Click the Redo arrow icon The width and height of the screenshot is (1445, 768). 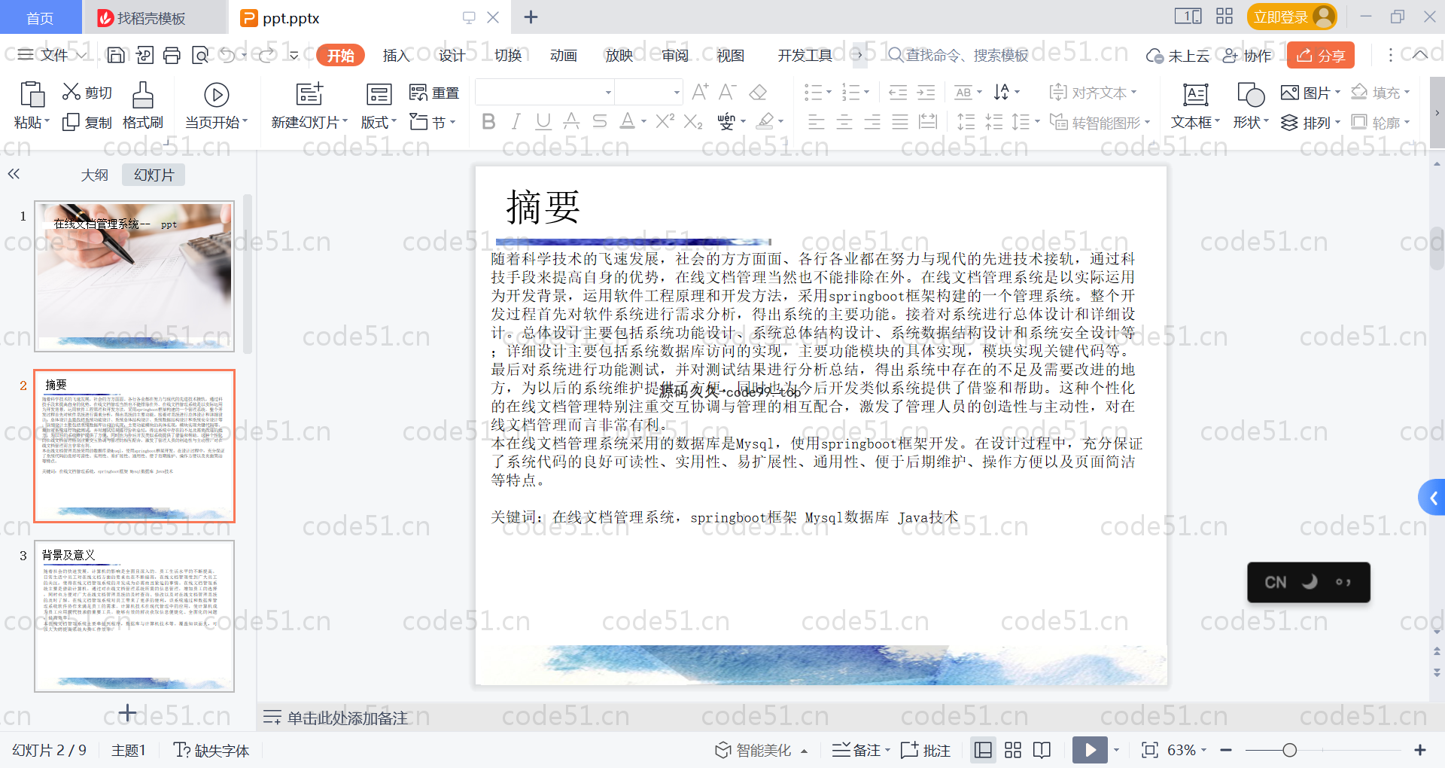pyautogui.click(x=267, y=55)
